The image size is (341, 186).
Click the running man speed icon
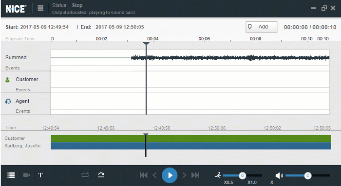[218, 175]
